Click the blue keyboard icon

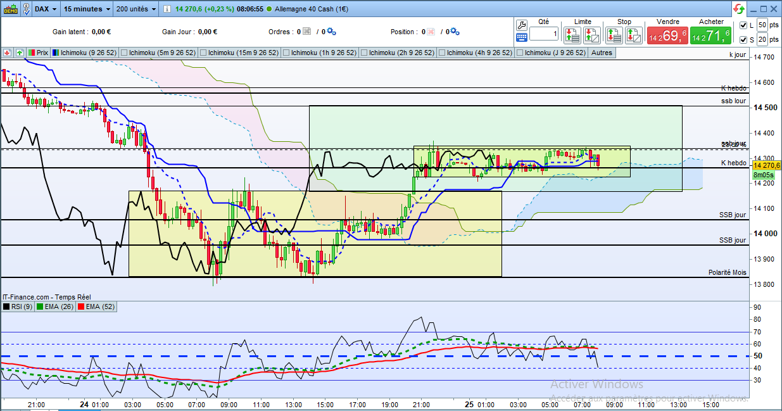(x=522, y=38)
